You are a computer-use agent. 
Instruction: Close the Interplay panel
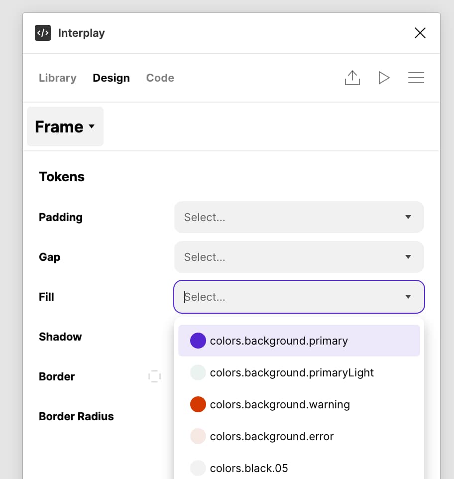(x=420, y=33)
